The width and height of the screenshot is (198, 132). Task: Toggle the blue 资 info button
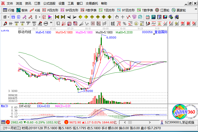[13, 17]
